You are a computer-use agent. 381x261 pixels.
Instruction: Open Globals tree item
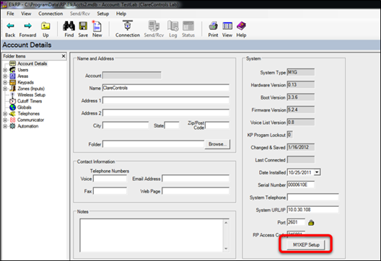pos(25,107)
